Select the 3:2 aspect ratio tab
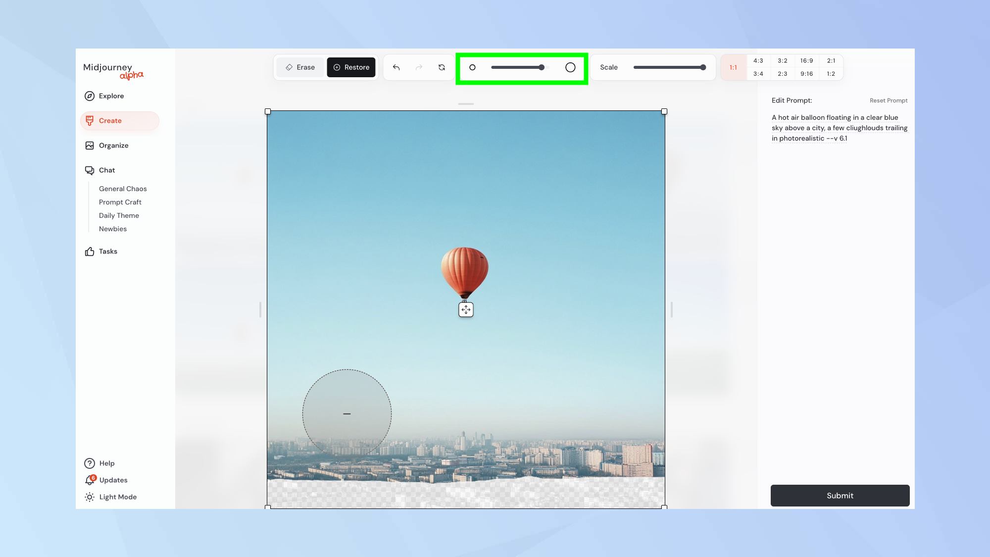The height and width of the screenshot is (557, 990). click(x=783, y=60)
